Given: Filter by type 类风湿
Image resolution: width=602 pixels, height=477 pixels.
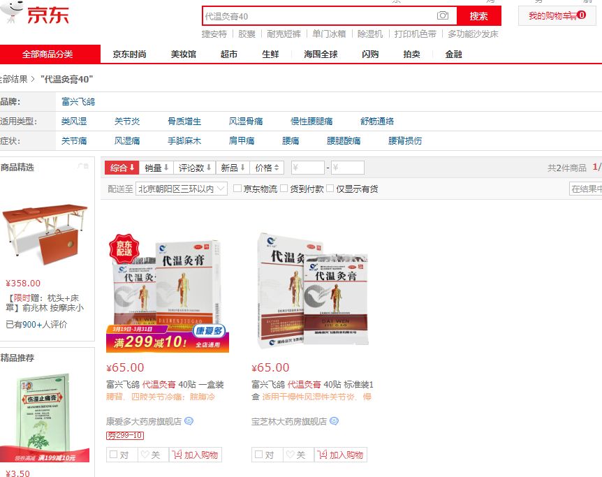Looking at the screenshot, I should click(x=74, y=122).
